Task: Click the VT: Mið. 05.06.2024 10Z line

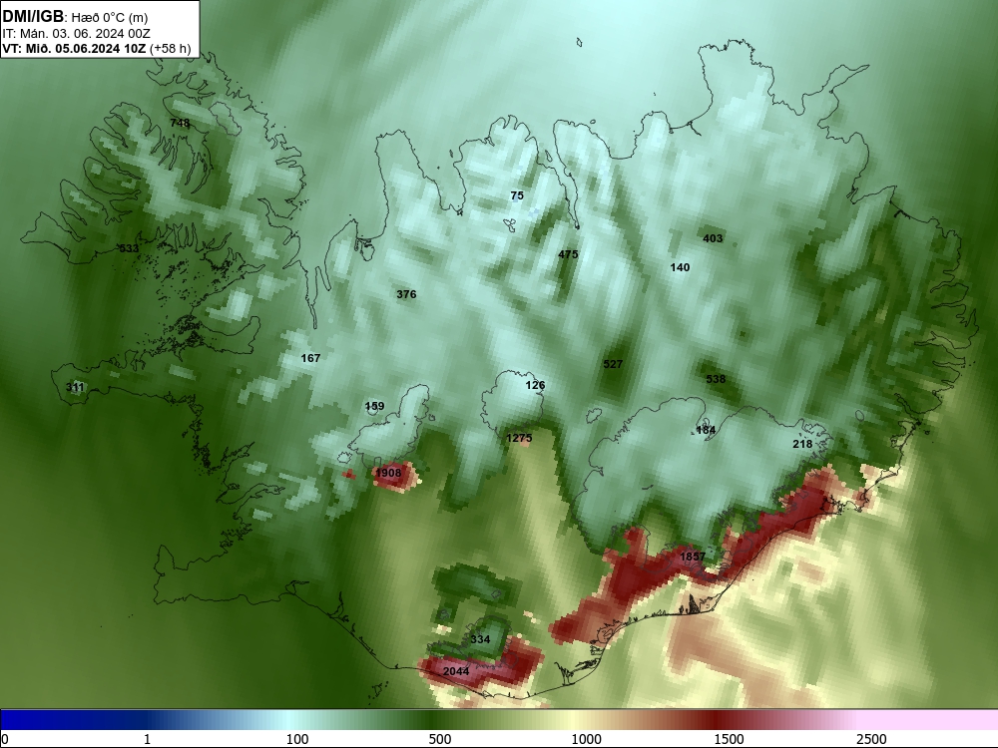Action: (96, 48)
